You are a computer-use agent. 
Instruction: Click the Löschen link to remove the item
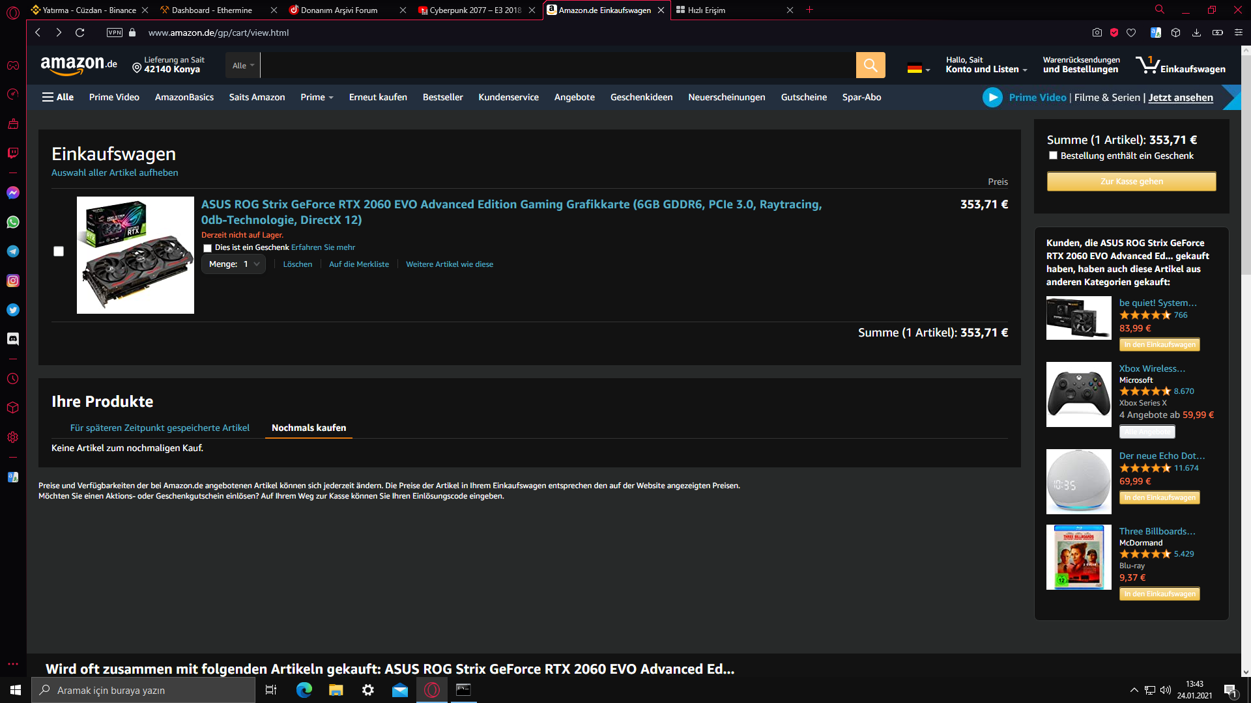[x=298, y=264]
